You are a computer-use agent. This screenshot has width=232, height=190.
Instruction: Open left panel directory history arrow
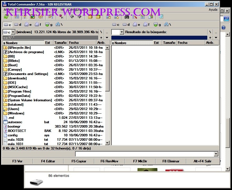pos(107,38)
